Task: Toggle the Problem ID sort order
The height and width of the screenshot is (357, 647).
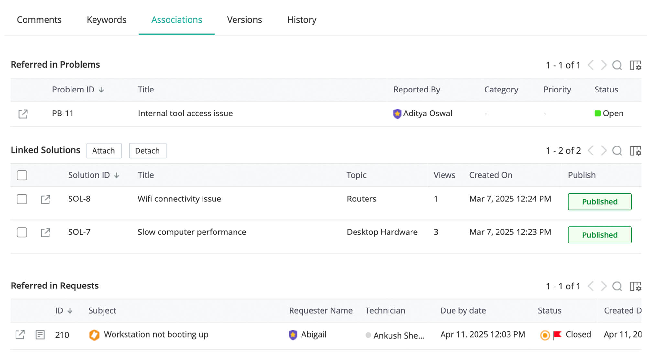Action: click(x=101, y=90)
